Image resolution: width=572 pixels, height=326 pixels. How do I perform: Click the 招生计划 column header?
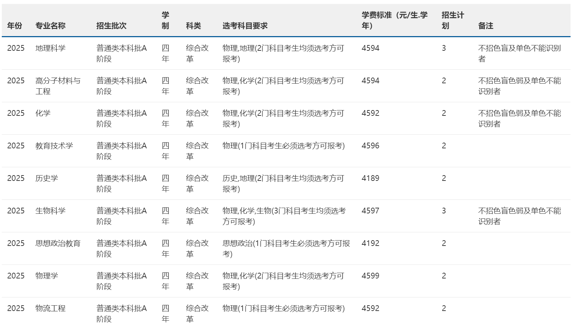click(452, 20)
